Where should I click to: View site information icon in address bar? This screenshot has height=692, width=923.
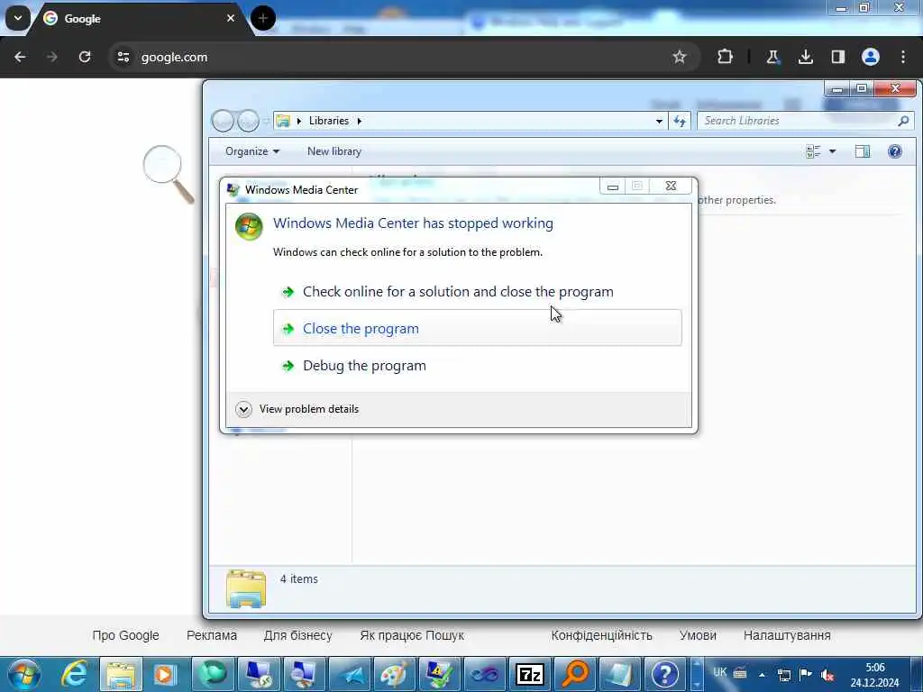[x=123, y=57]
